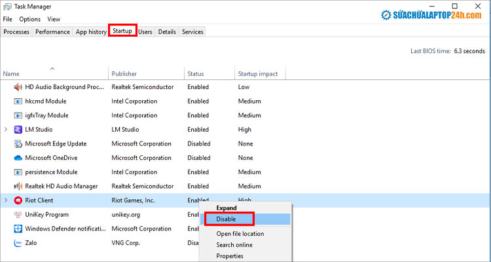Click the Microsoft Edge Update icon

pyautogui.click(x=18, y=144)
